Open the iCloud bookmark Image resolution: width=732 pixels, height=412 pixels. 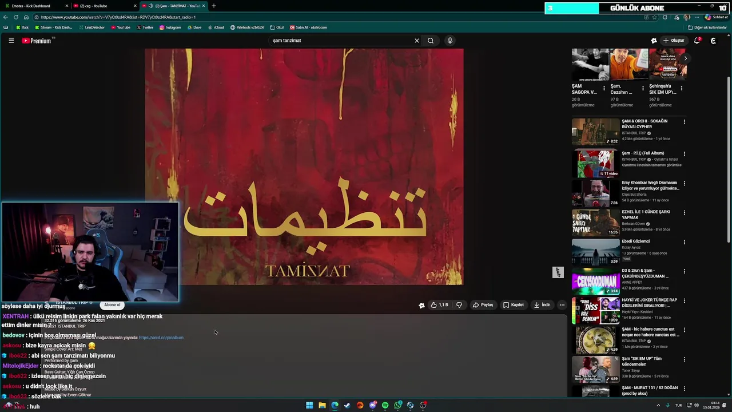coord(216,27)
